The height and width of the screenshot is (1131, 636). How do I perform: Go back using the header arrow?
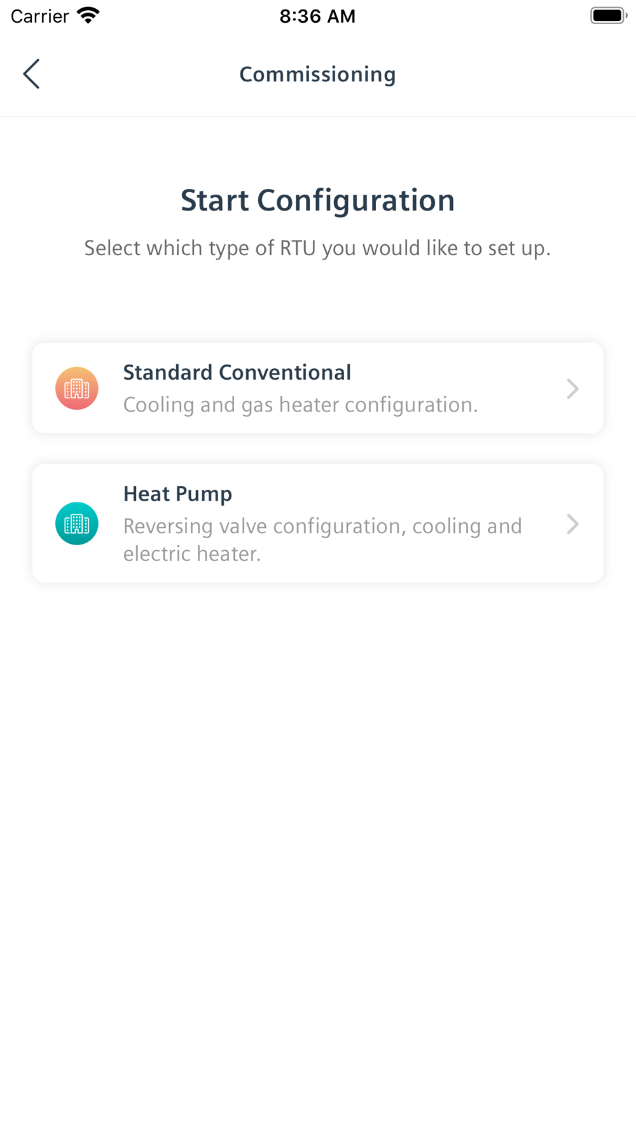(31, 74)
